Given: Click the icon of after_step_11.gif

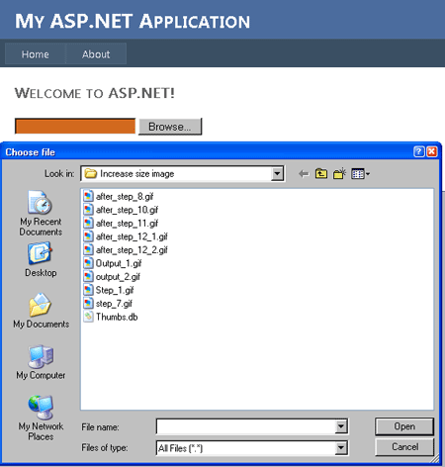Looking at the screenshot, I should click(88, 224).
